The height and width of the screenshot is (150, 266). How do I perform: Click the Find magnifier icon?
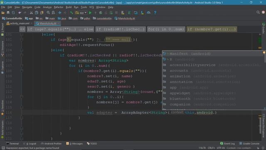click(x=48, y=13)
